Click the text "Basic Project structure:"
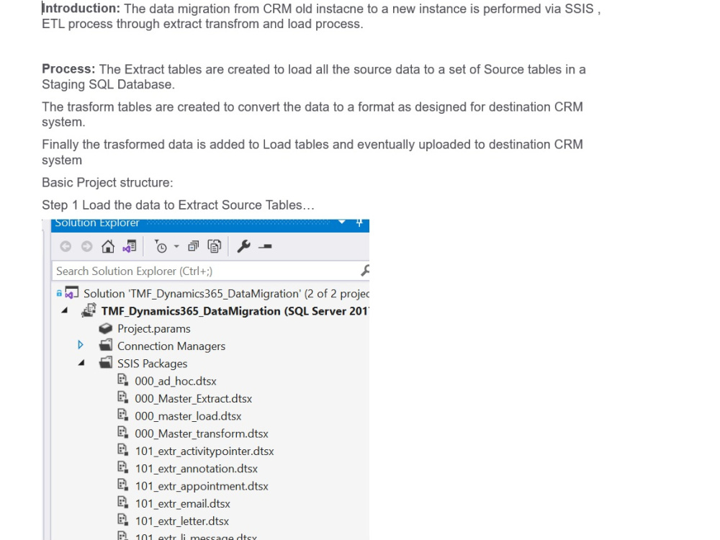This screenshot has height=540, width=720. pyautogui.click(x=107, y=183)
